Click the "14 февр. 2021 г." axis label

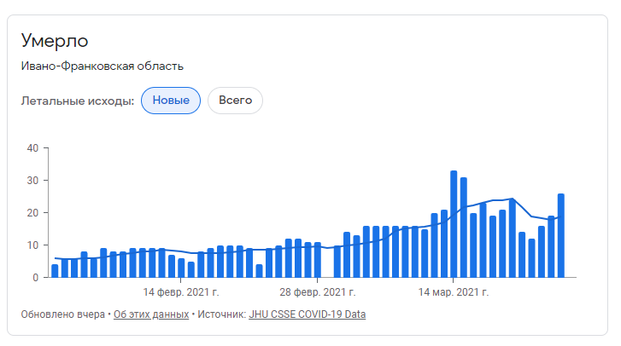(182, 292)
